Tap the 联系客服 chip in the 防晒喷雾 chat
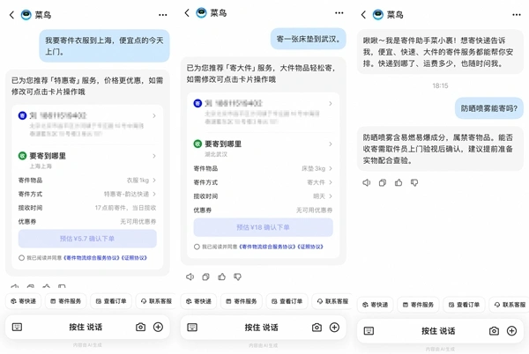The height and width of the screenshot is (354, 529). [509, 305]
